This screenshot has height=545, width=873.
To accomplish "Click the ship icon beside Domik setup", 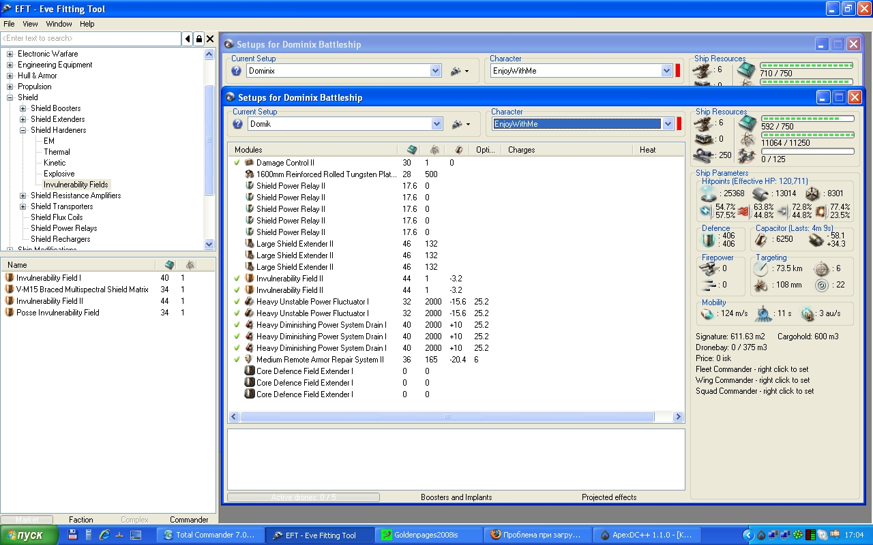I will tap(457, 124).
